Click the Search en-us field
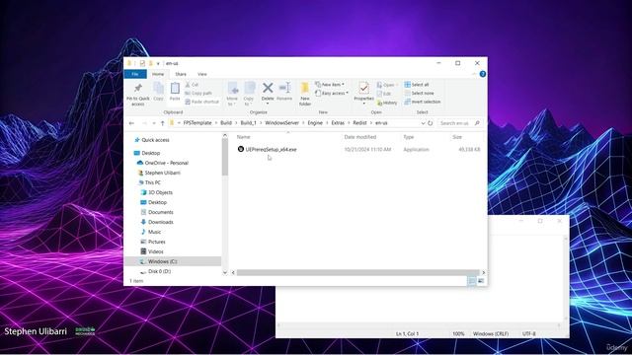This screenshot has height=355, width=632. [459, 123]
